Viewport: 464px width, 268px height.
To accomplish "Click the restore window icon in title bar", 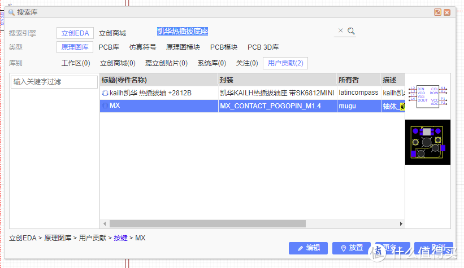I will [x=437, y=12].
